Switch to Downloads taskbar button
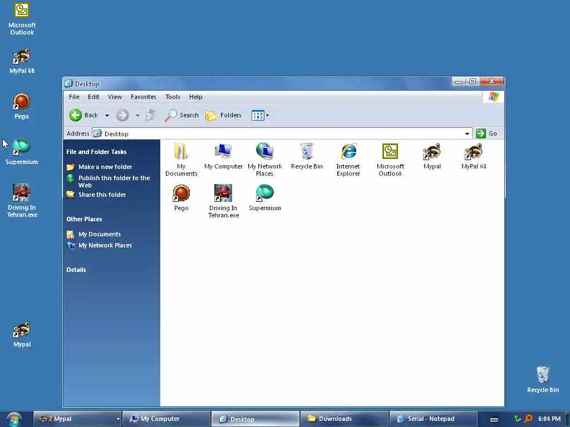The image size is (570, 427). point(344,419)
